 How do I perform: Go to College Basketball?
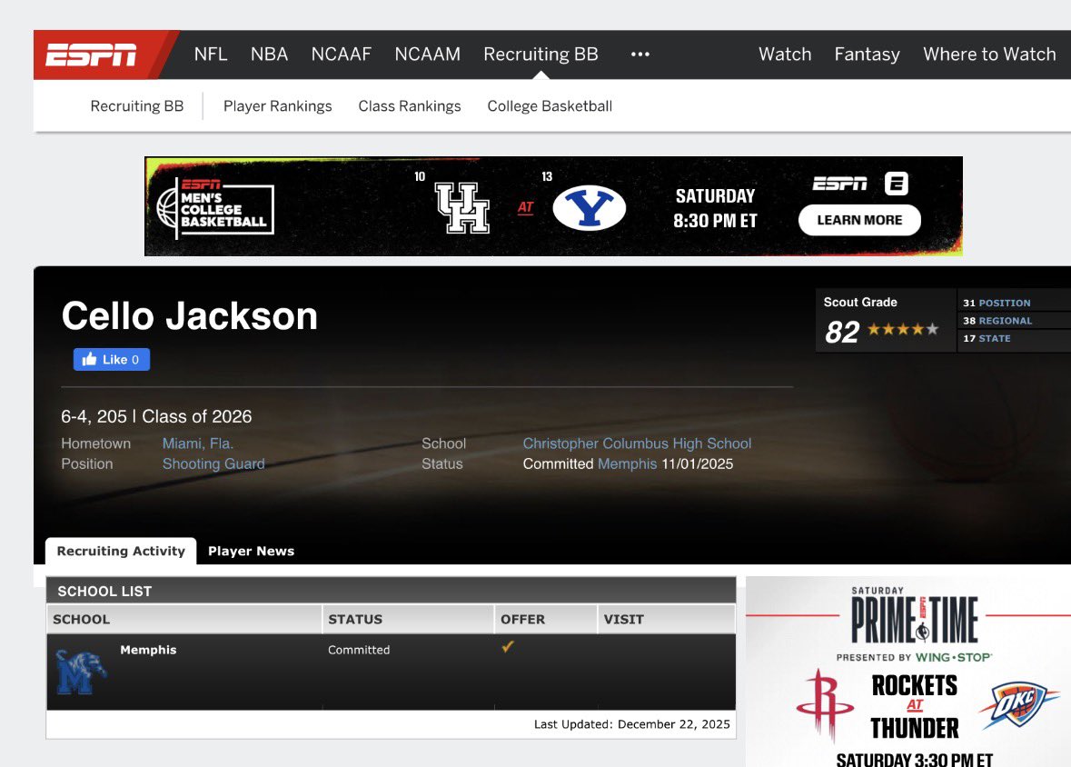(x=550, y=106)
